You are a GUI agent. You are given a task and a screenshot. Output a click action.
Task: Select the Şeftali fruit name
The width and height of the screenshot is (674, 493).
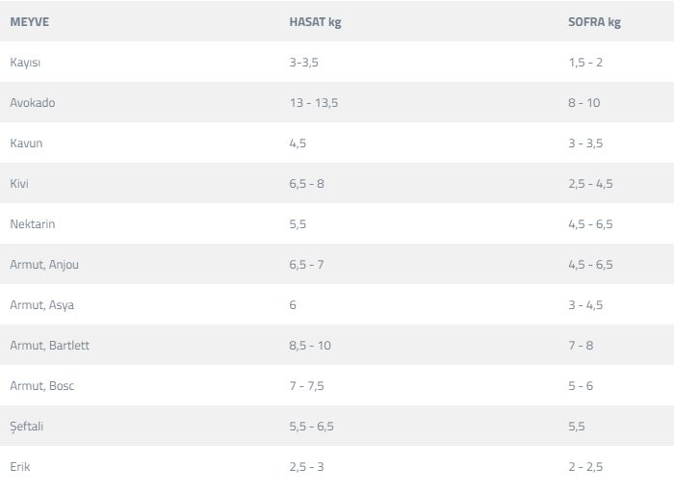tap(28, 427)
